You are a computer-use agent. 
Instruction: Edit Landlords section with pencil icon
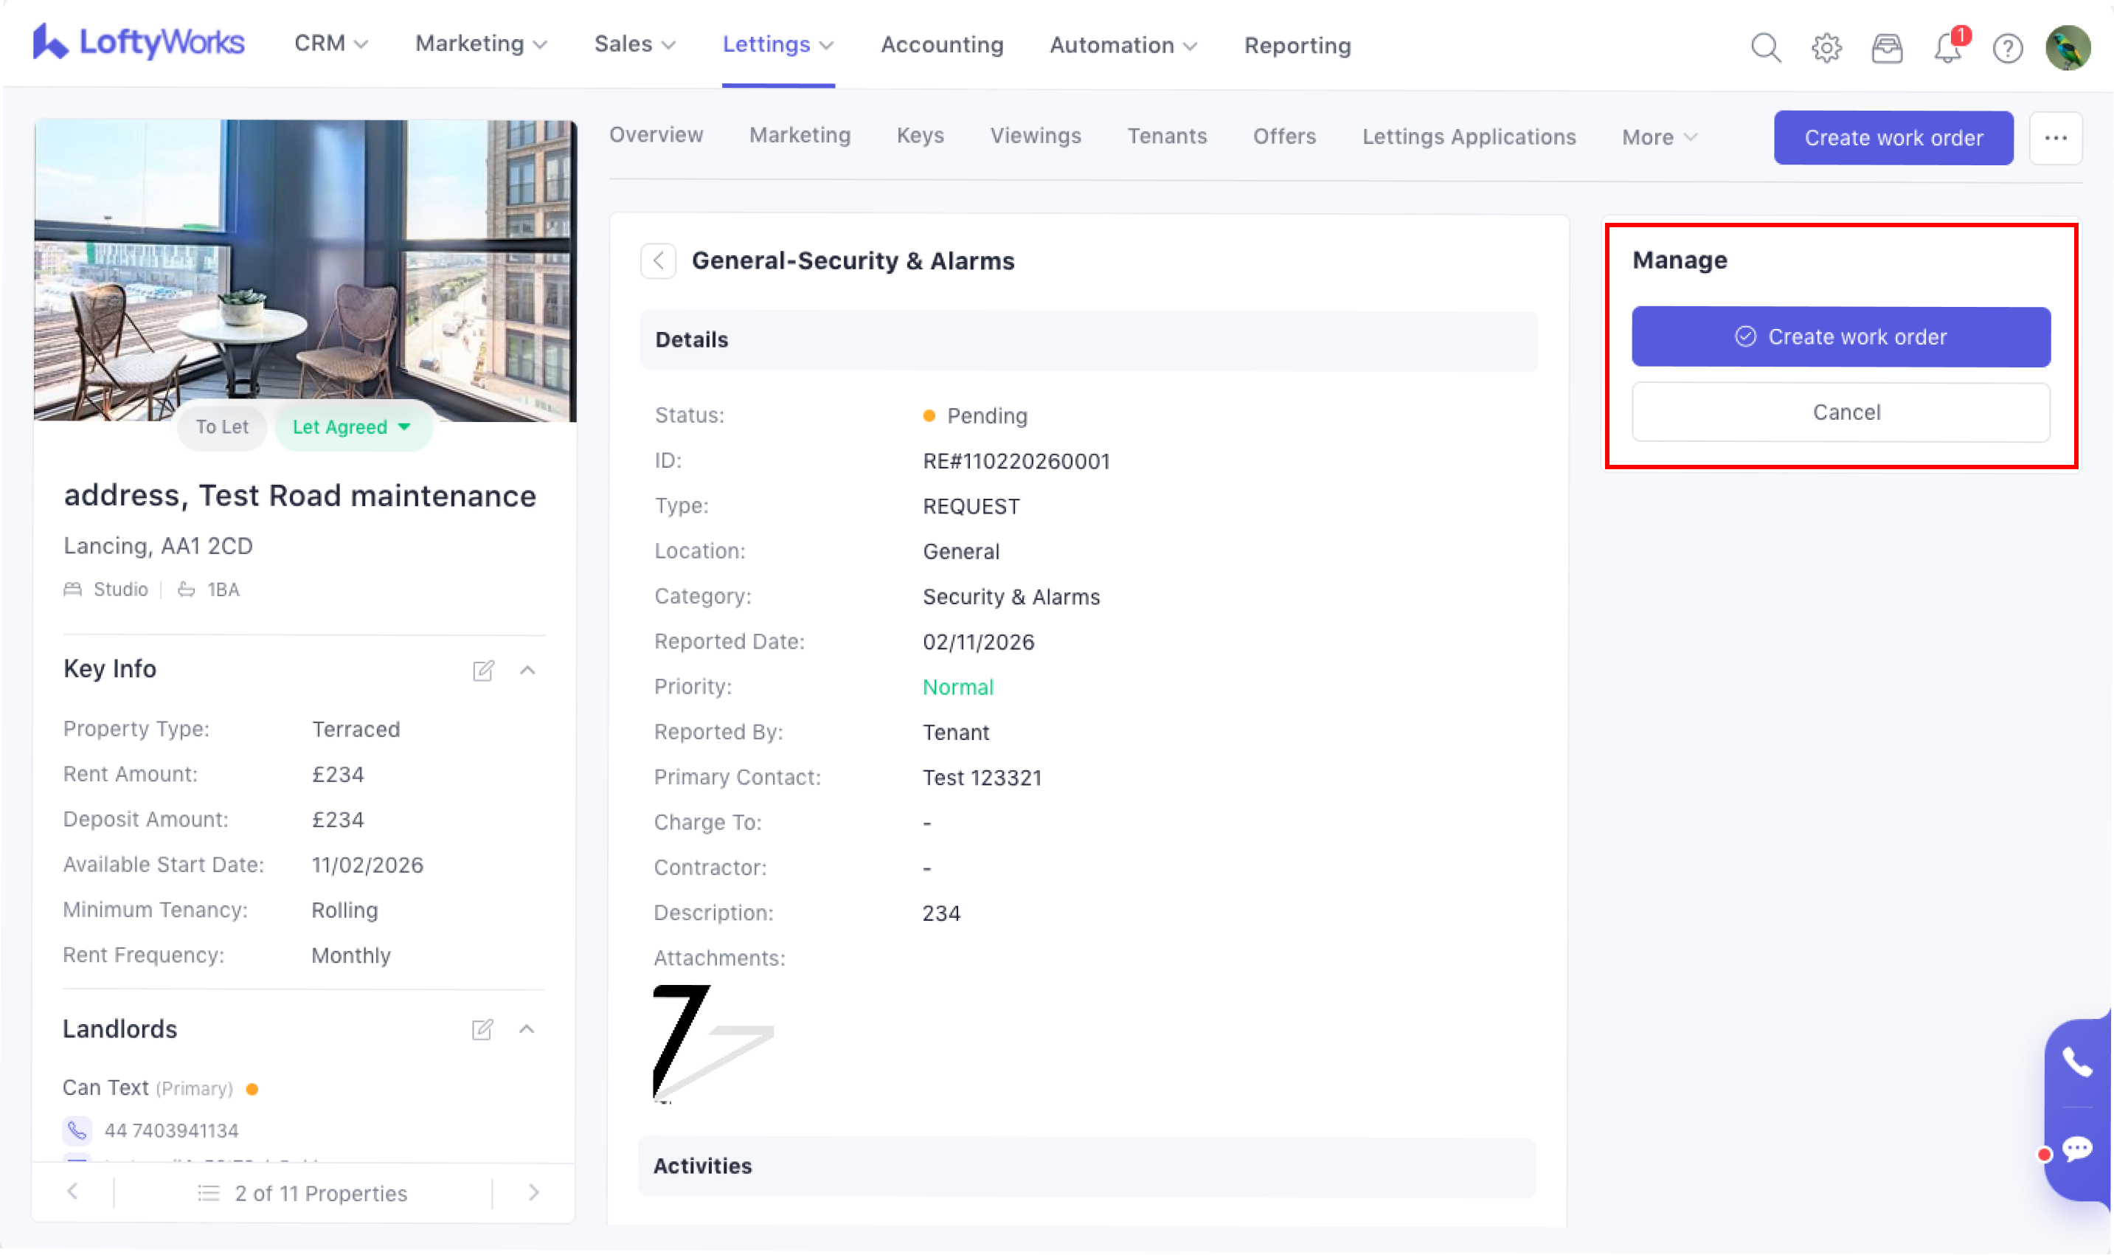click(482, 1029)
